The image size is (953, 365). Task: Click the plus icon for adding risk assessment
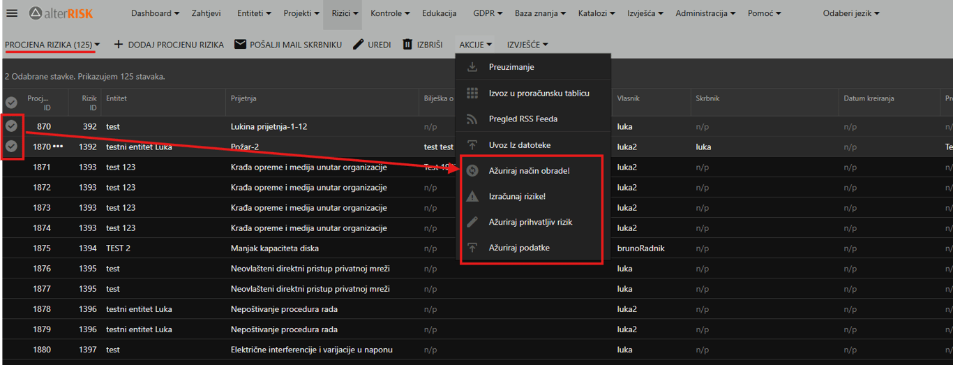coord(119,45)
